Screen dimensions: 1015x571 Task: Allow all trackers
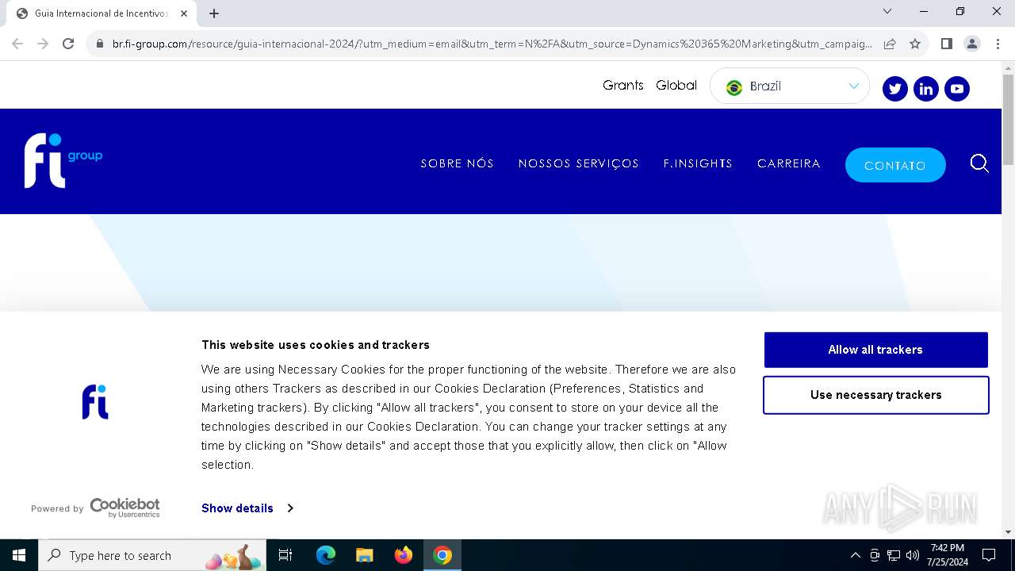pos(875,350)
